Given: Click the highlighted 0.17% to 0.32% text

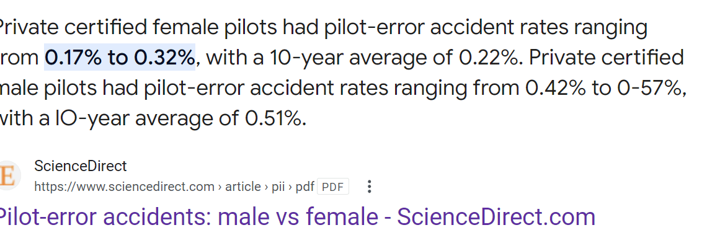Looking at the screenshot, I should (120, 58).
